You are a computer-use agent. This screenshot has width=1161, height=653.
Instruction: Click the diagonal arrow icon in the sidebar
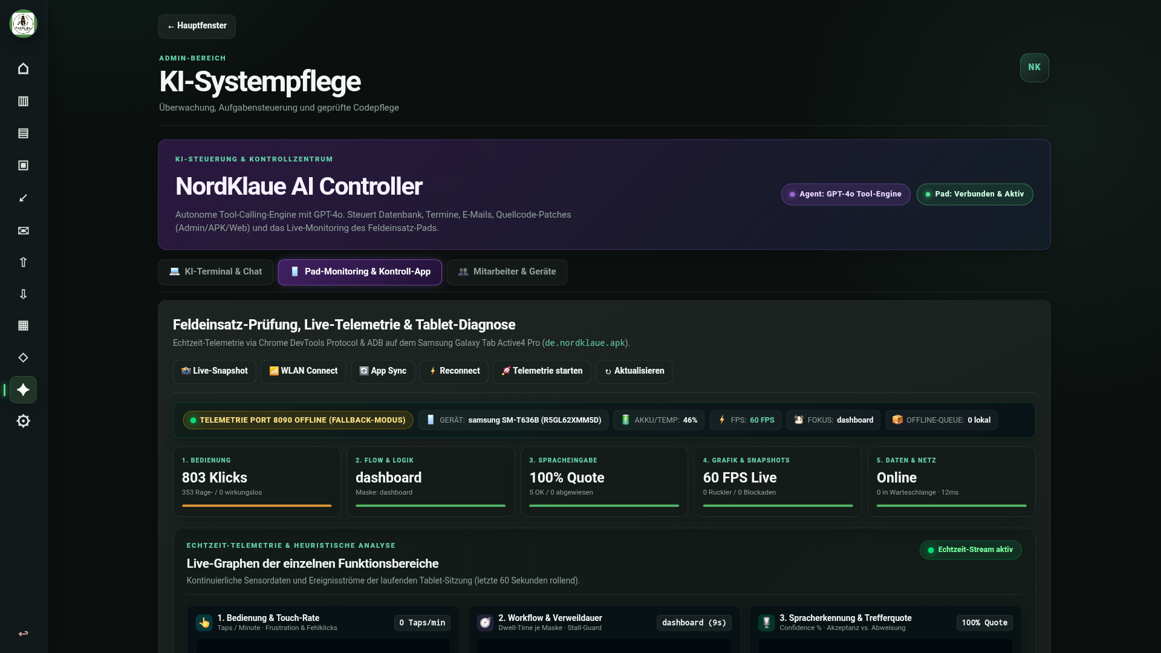[23, 198]
